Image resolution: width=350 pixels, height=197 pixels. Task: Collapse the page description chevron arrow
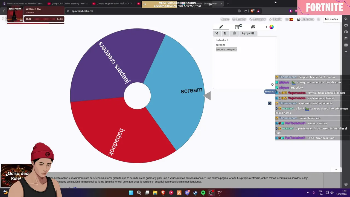click(336, 169)
